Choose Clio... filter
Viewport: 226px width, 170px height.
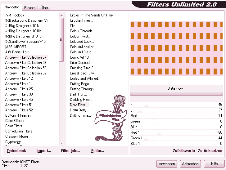pos(74,26)
